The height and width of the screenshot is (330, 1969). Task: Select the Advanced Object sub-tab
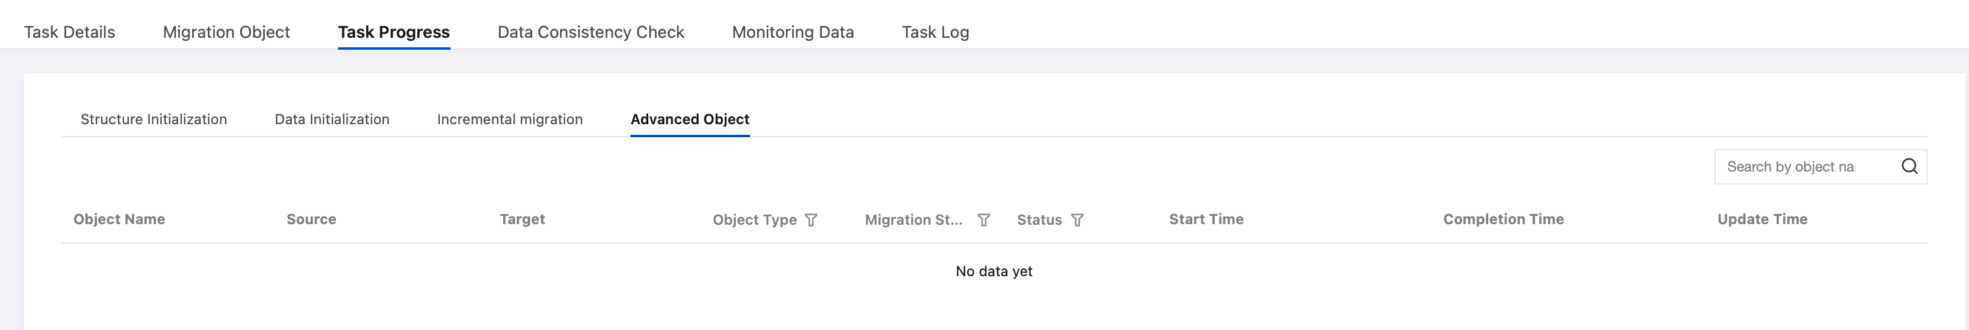[x=690, y=119]
